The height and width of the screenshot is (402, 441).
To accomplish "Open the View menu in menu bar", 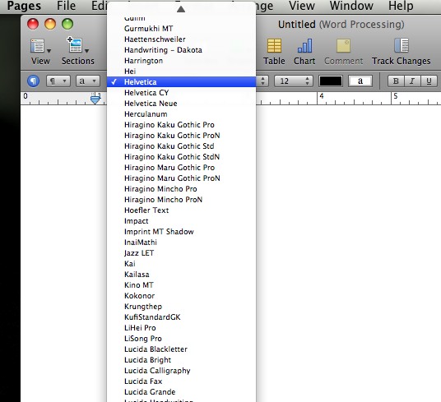I will pyautogui.click(x=302, y=6).
